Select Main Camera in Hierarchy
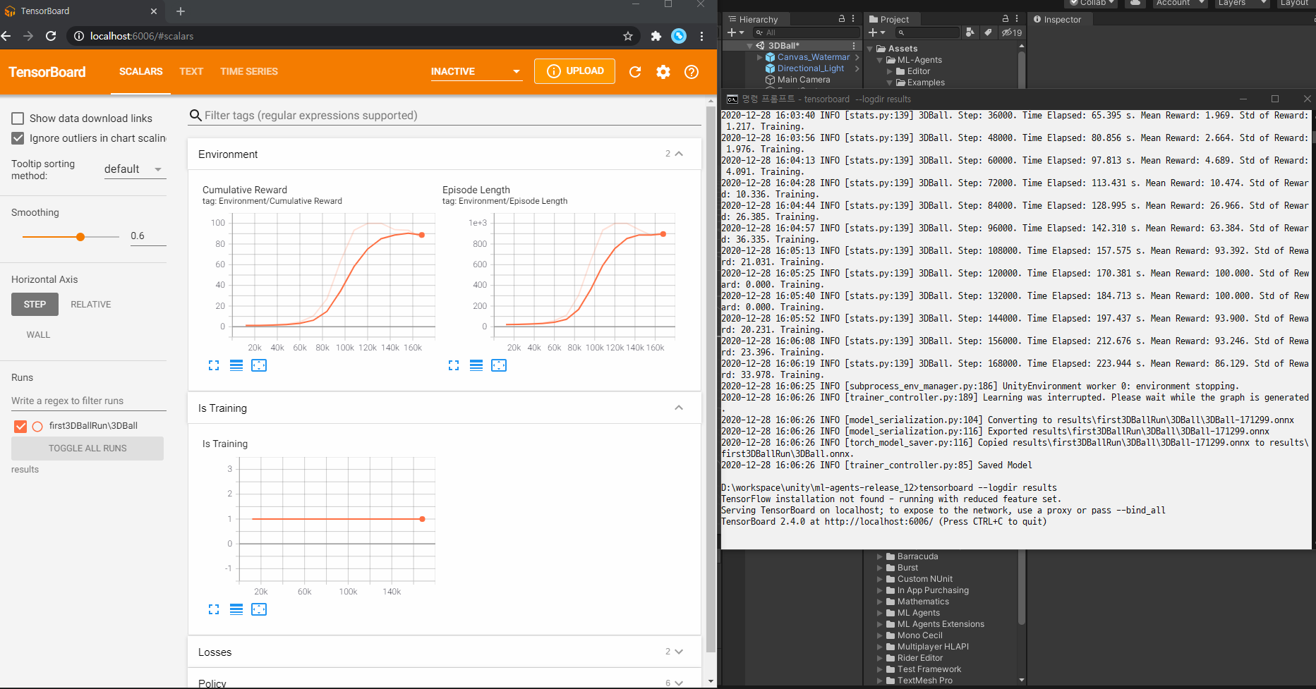The width and height of the screenshot is (1316, 689). (x=804, y=80)
